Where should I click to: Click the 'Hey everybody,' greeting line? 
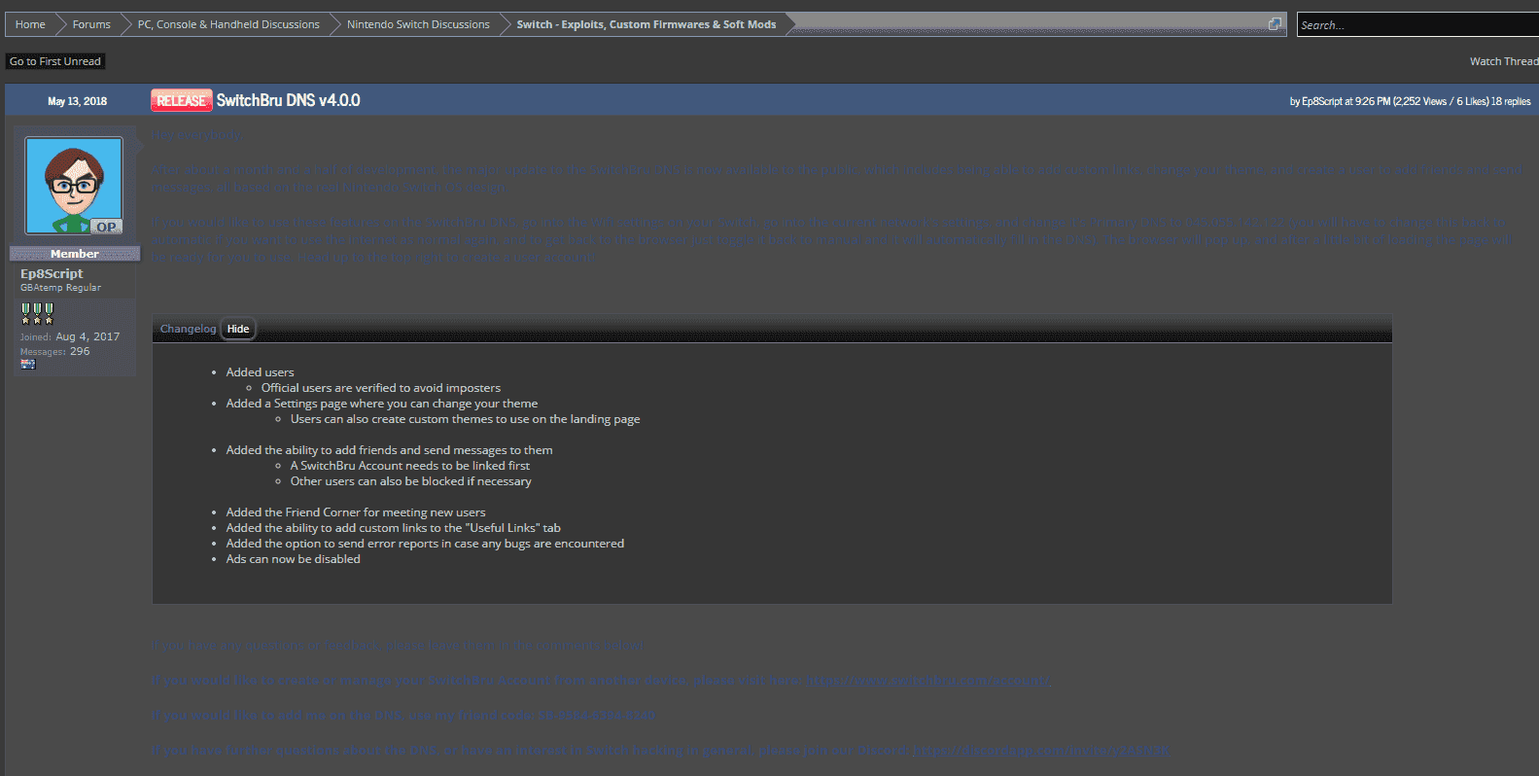pos(197,135)
